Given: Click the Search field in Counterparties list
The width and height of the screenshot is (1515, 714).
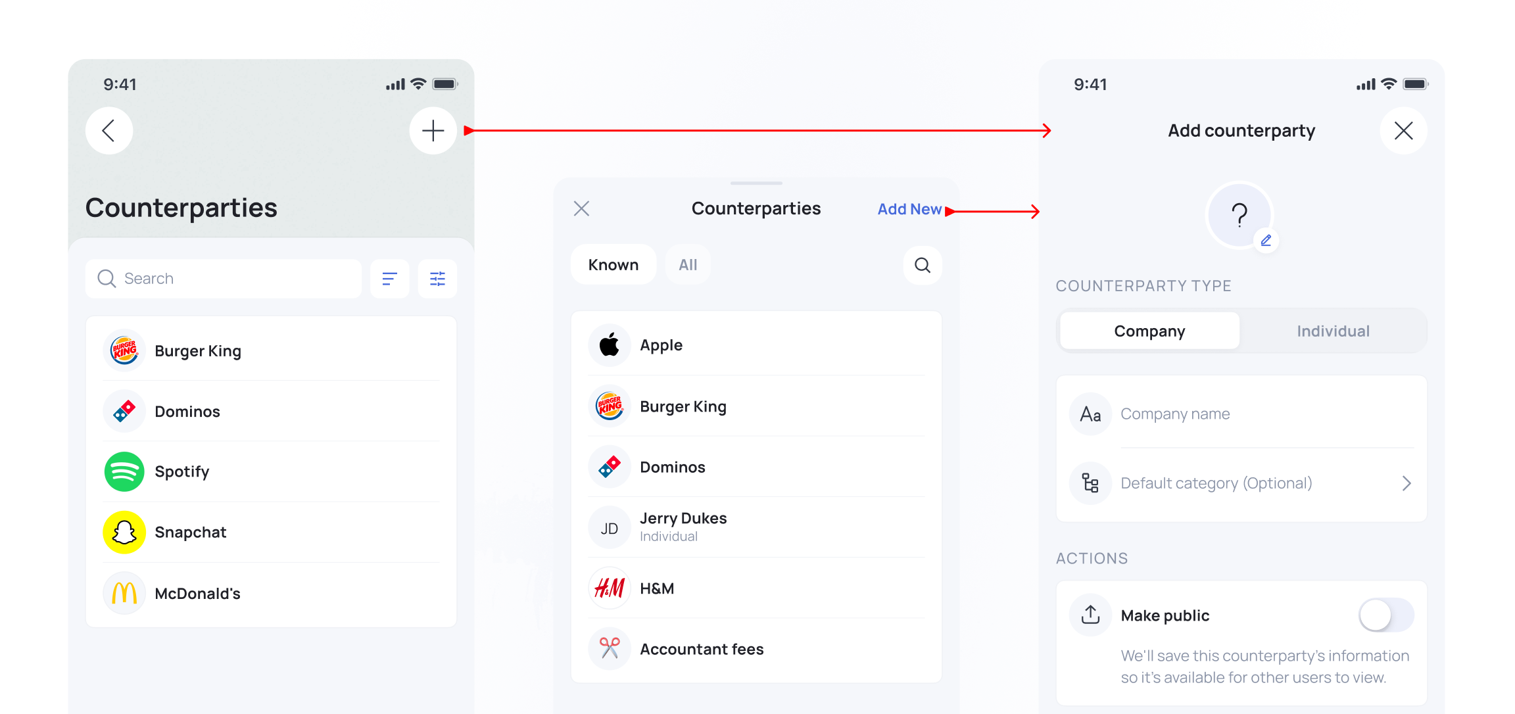Looking at the screenshot, I should [x=224, y=279].
